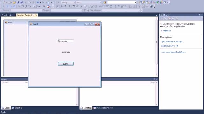Click the Submit button in Form1
The width and height of the screenshot is (204, 114).
(66, 64)
